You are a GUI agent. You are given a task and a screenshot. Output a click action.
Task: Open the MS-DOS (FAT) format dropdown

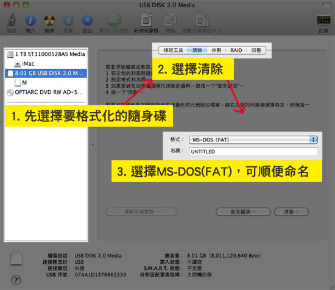coord(253,140)
